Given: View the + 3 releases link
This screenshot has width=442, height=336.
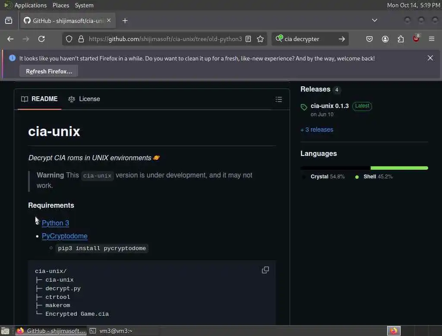Looking at the screenshot, I should tap(317, 130).
